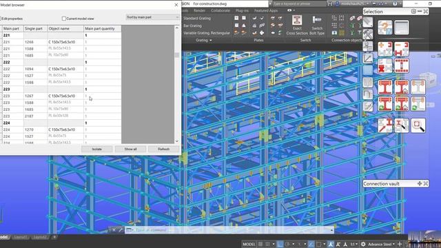Click the I-beam with red arrow icon
The image size is (441, 248).
(384, 125)
